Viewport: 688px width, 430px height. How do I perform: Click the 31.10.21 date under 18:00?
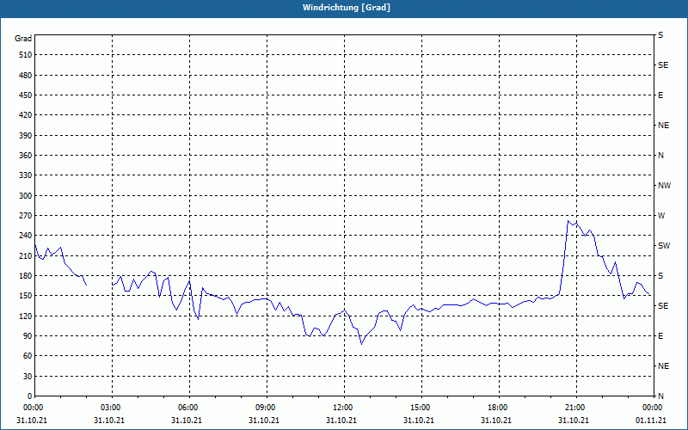496,421
